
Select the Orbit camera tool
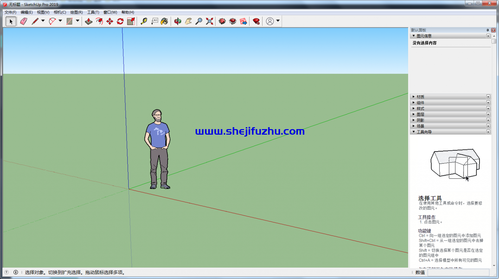click(178, 21)
